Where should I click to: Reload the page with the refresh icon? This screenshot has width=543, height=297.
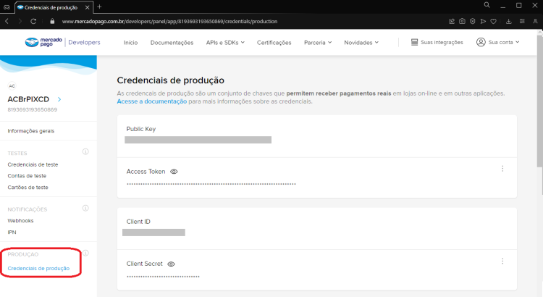coord(33,21)
